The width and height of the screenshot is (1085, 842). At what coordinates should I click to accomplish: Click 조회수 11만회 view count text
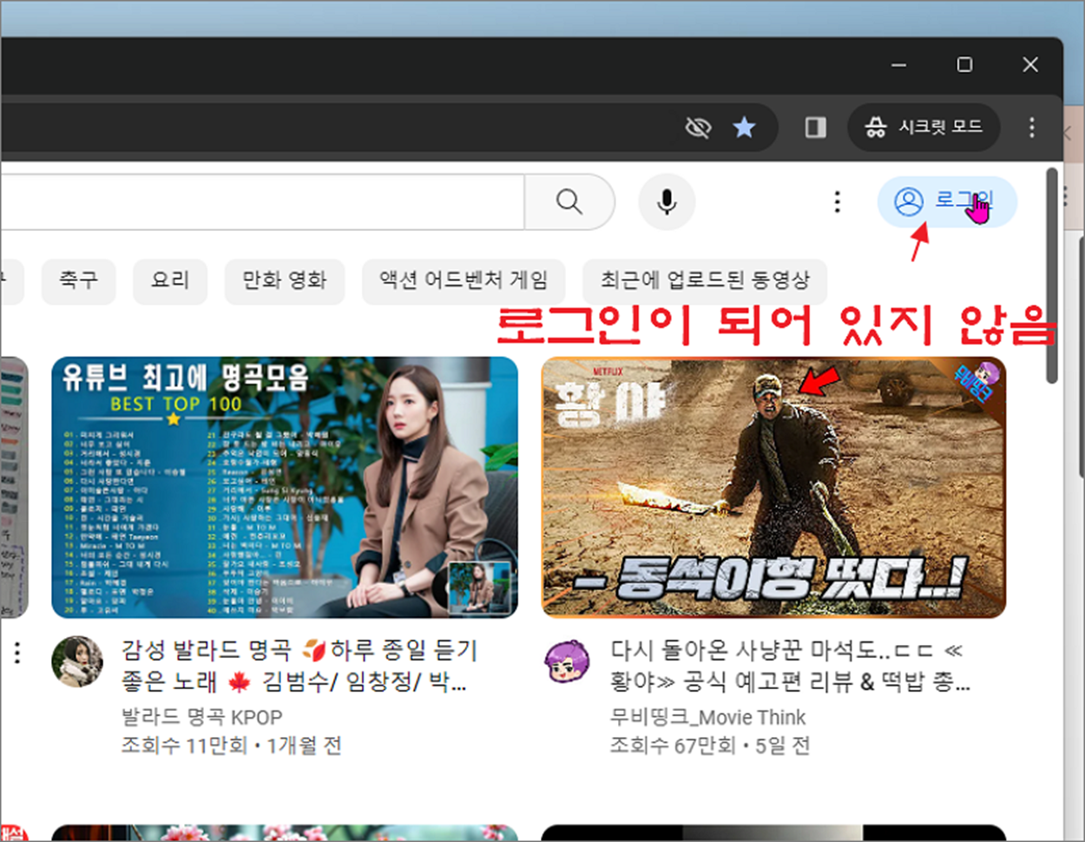click(x=184, y=746)
